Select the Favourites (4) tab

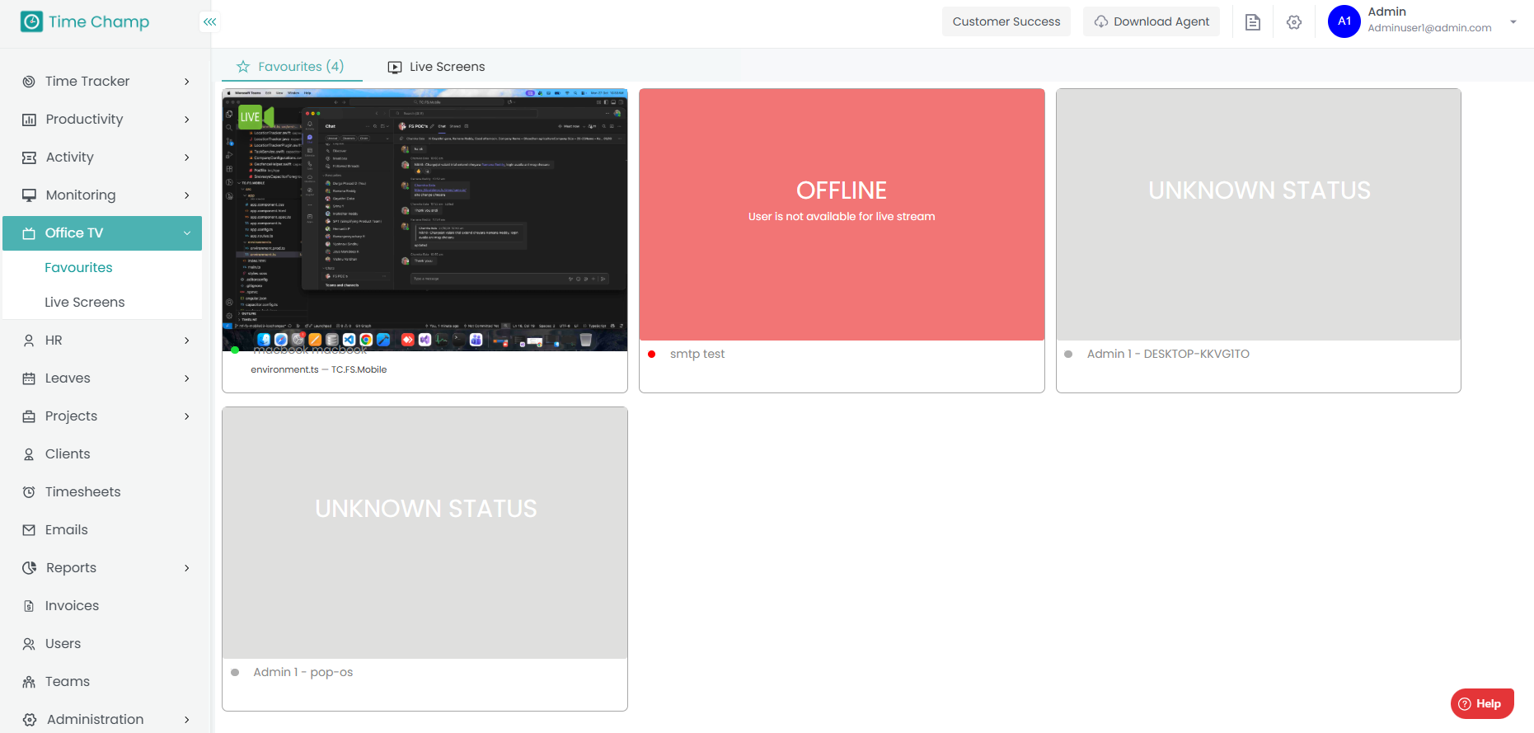(x=291, y=67)
